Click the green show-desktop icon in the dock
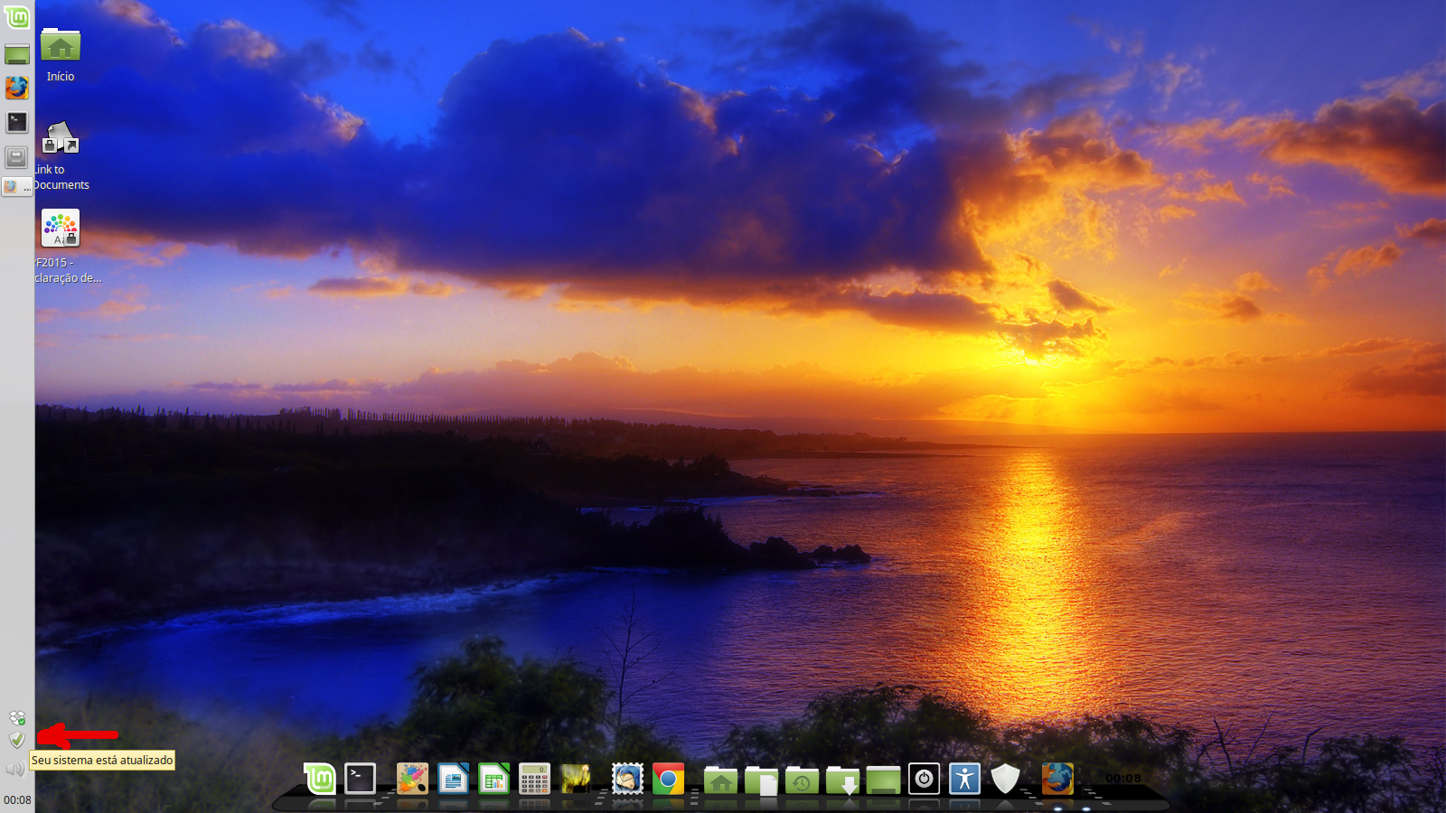1446x813 pixels. (884, 780)
